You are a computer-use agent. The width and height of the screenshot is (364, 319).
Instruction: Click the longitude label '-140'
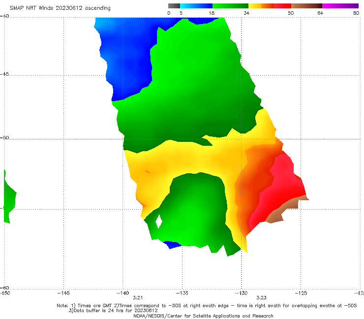pyautogui.click(x=122, y=293)
